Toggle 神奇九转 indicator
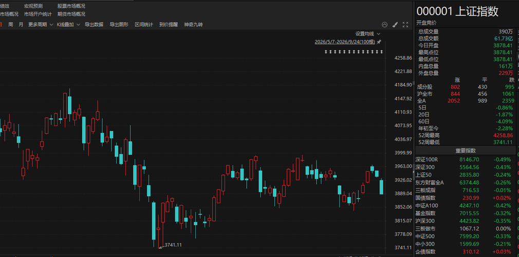Image resolution: width=519 pixels, height=257 pixels. pyautogui.click(x=193, y=25)
